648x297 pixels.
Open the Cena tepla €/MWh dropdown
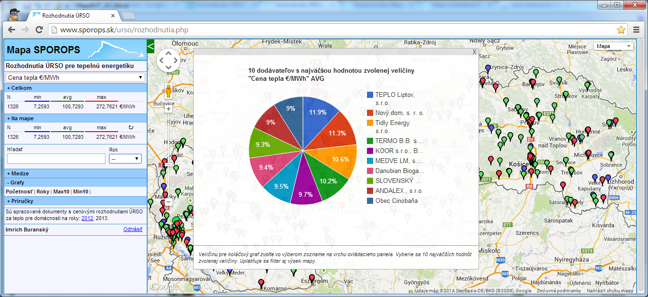pyautogui.click(x=75, y=77)
